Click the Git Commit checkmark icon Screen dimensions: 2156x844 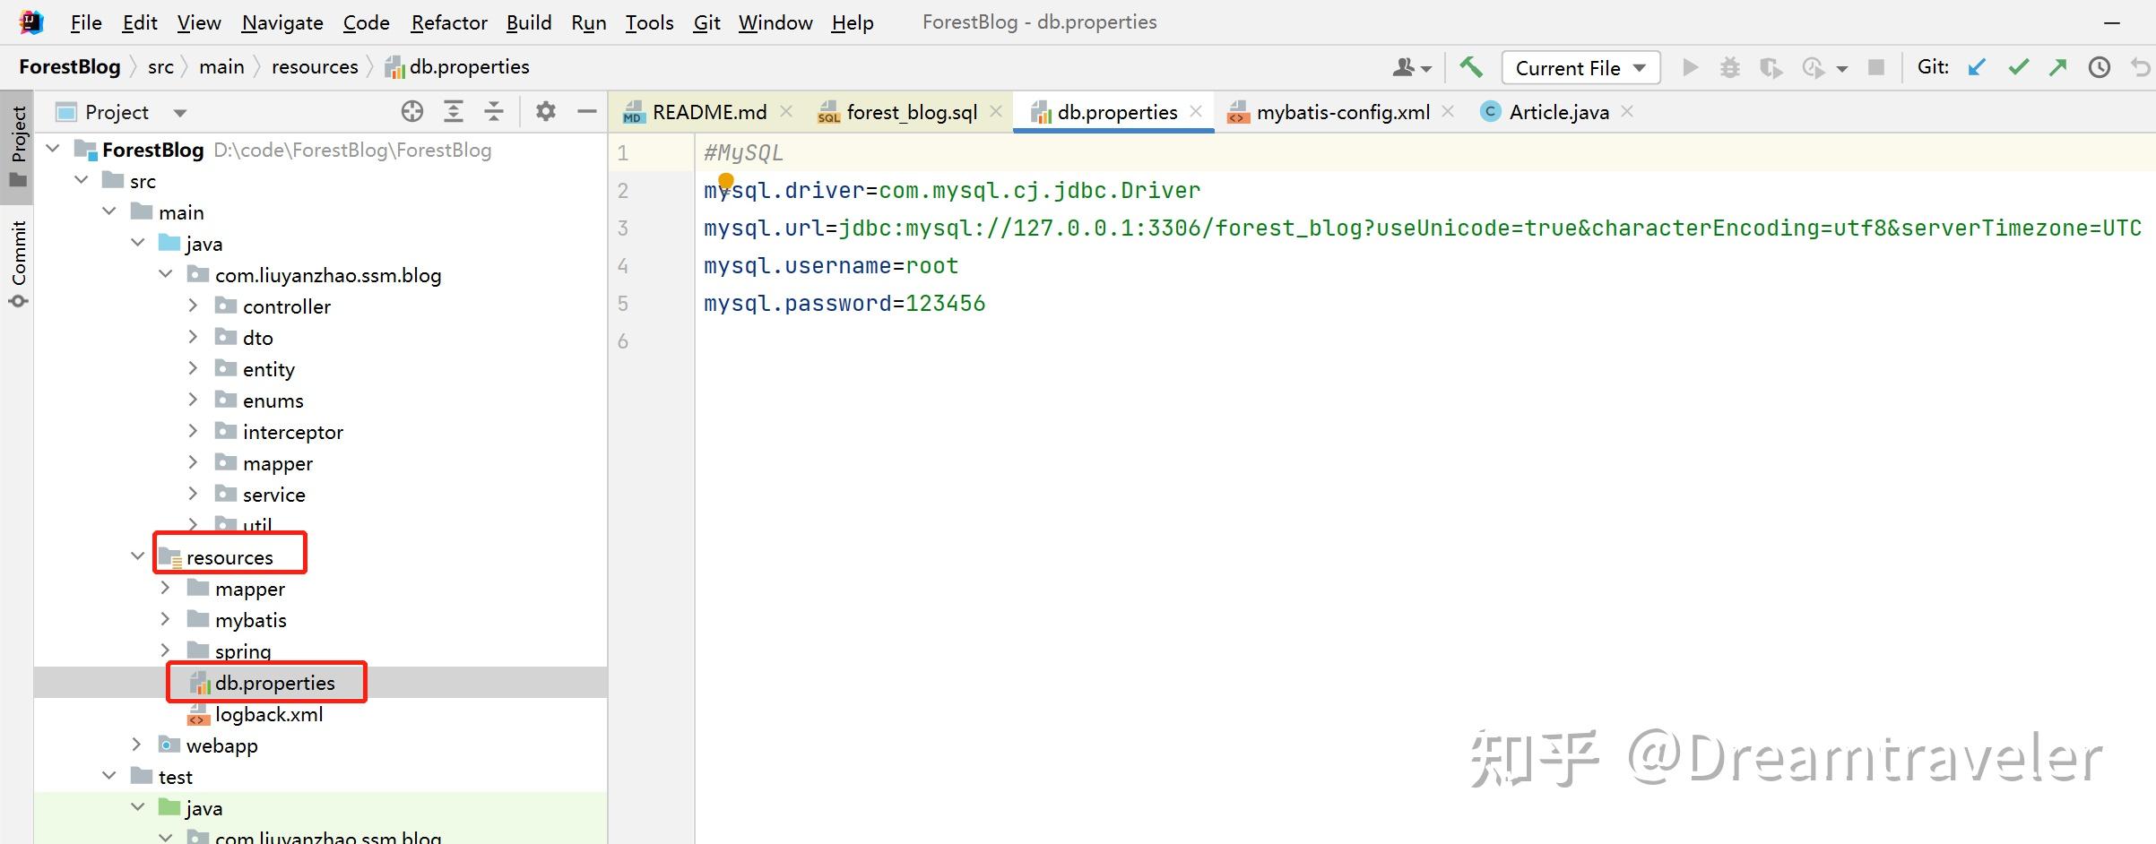2018,67
